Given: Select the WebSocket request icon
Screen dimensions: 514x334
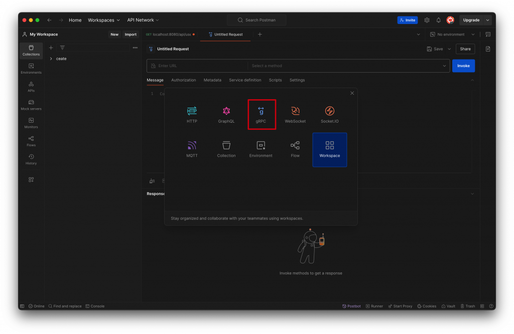Looking at the screenshot, I should [295, 115].
